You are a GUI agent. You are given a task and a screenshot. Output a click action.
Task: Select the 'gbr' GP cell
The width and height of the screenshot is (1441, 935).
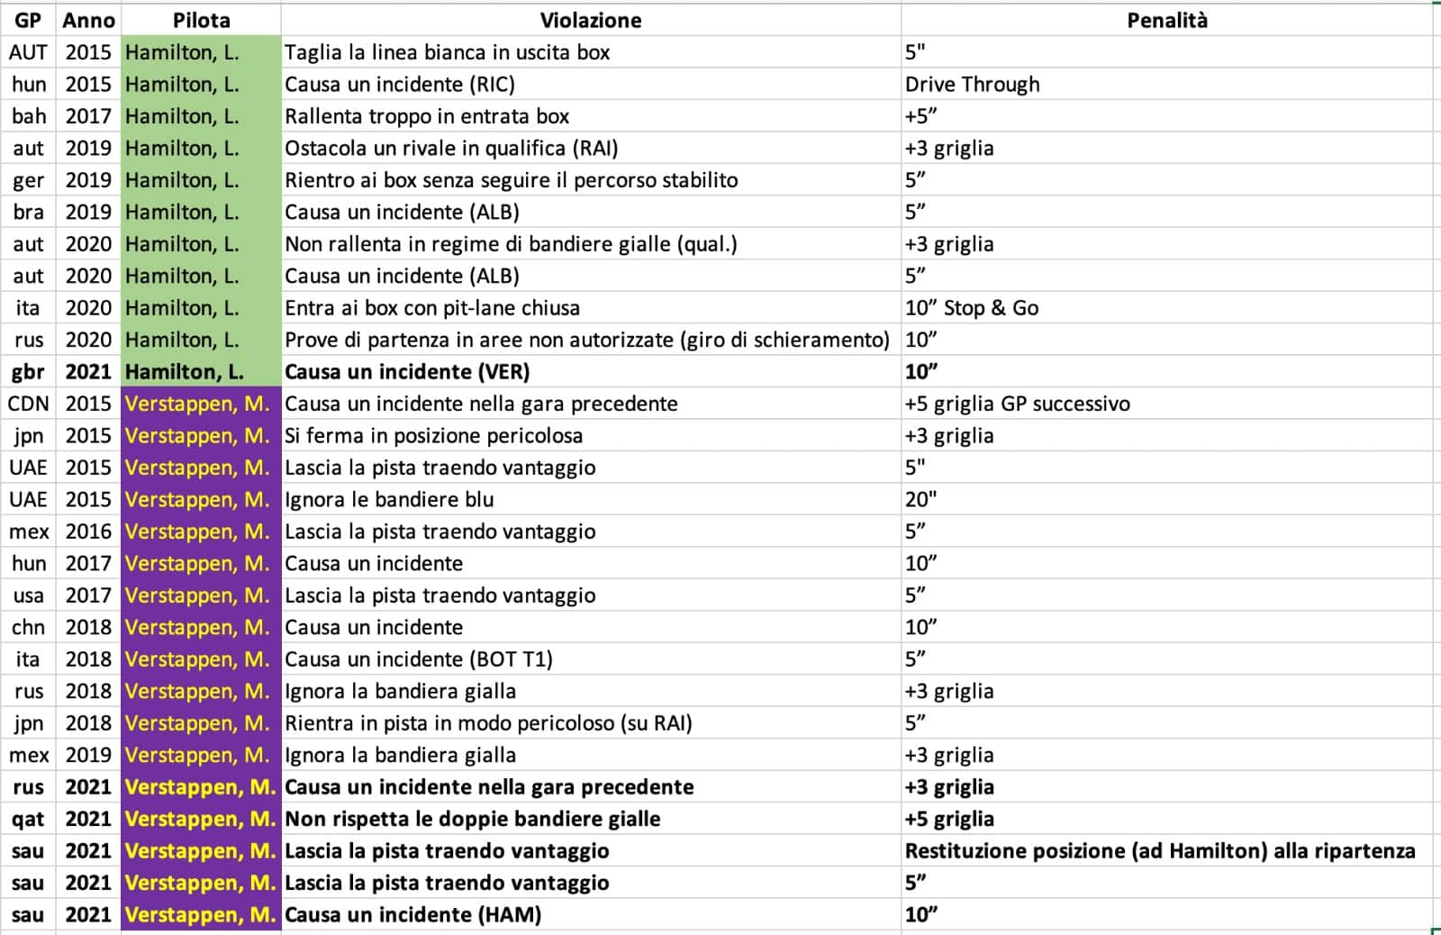(x=28, y=372)
